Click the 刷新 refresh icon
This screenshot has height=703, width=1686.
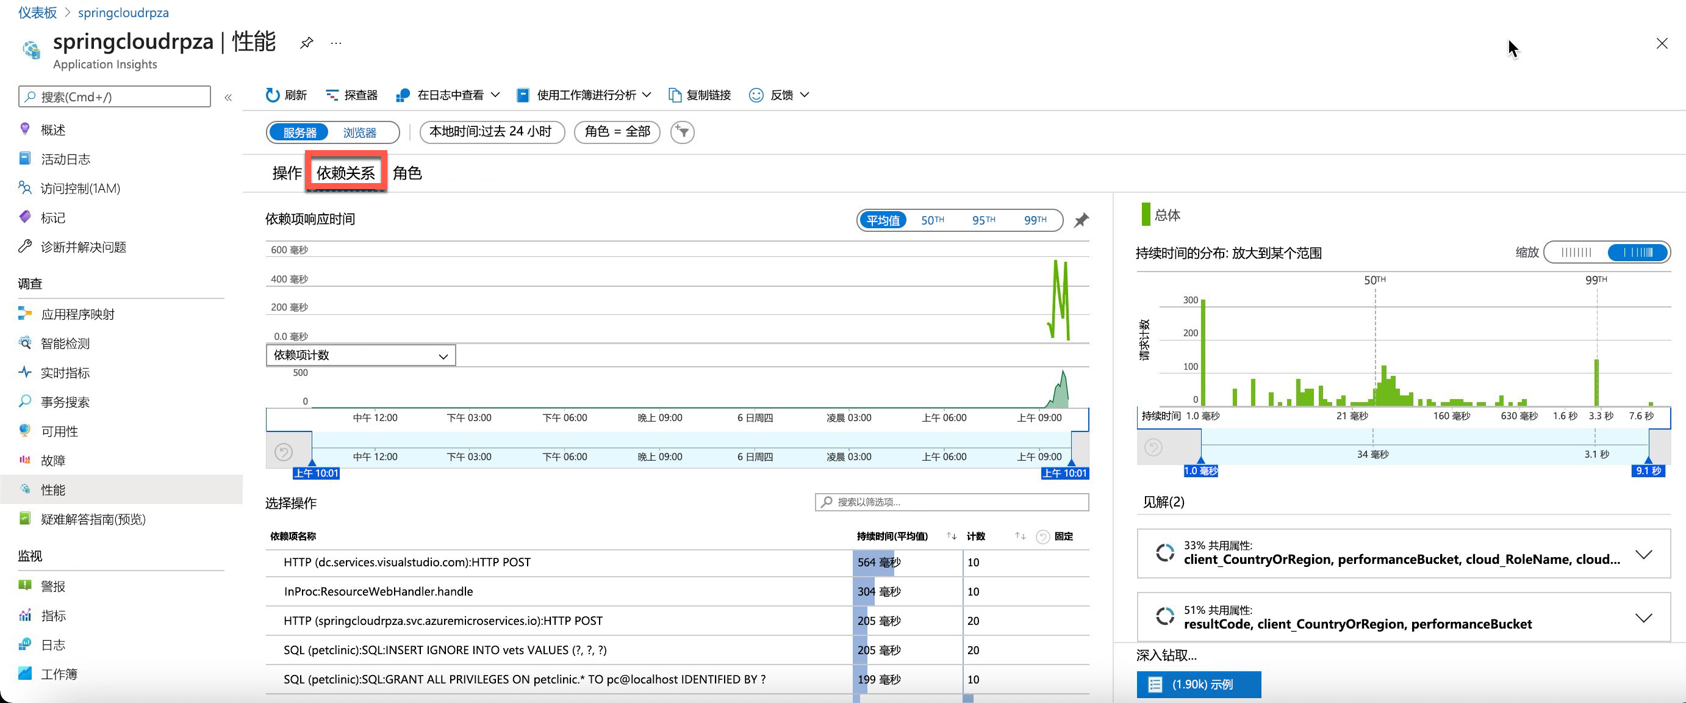[272, 96]
